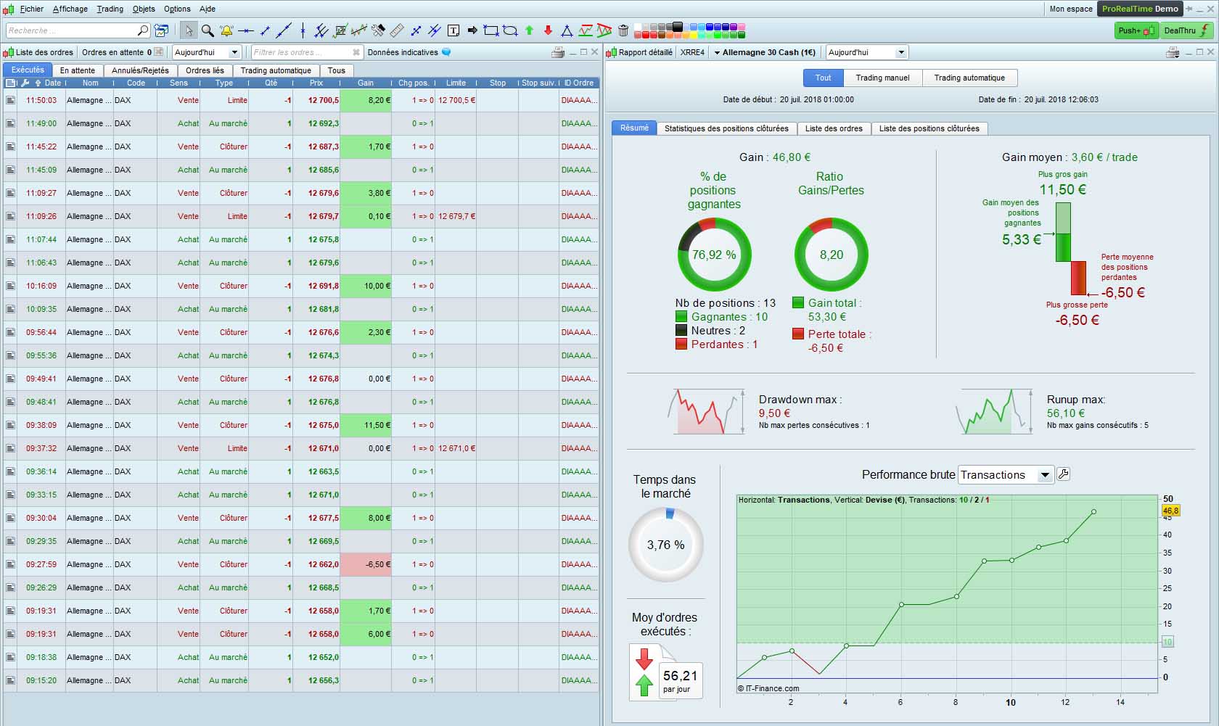The image size is (1219, 726).
Task: Click the trash can delete icon
Action: point(623,30)
